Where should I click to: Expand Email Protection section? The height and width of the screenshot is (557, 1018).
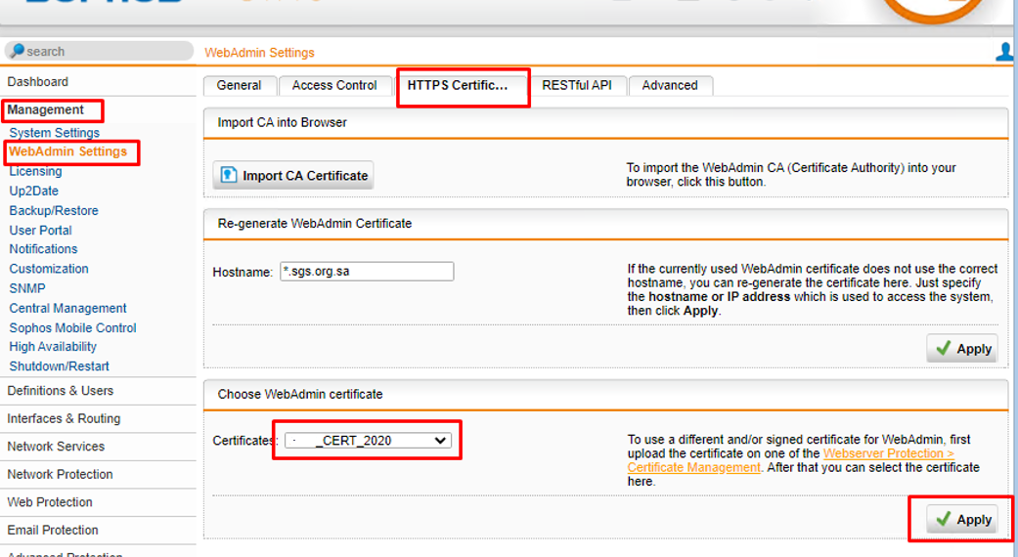[53, 530]
